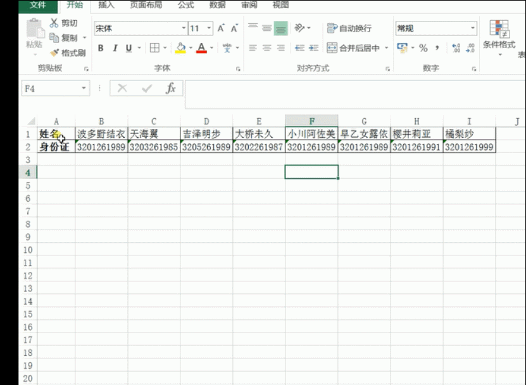This screenshot has width=526, height=385.
Task: Switch to the Review (审阅) tab
Action: 249,5
